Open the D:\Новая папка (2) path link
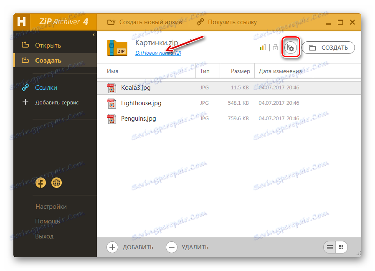This screenshot has width=375, height=271. (x=158, y=53)
